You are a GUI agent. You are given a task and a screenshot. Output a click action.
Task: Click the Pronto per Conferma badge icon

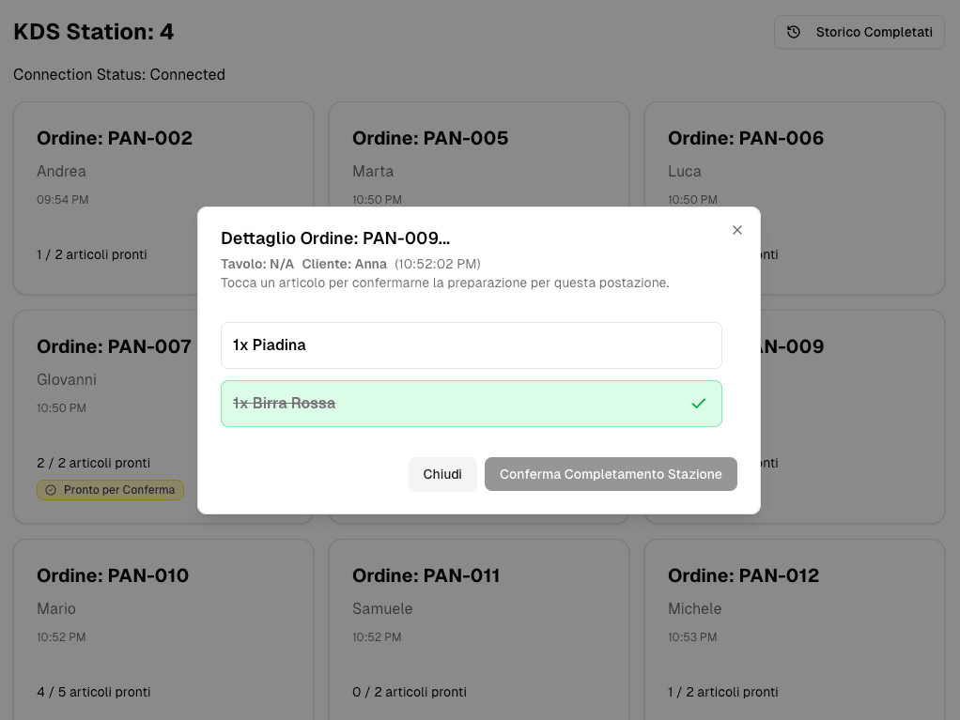[x=51, y=490]
